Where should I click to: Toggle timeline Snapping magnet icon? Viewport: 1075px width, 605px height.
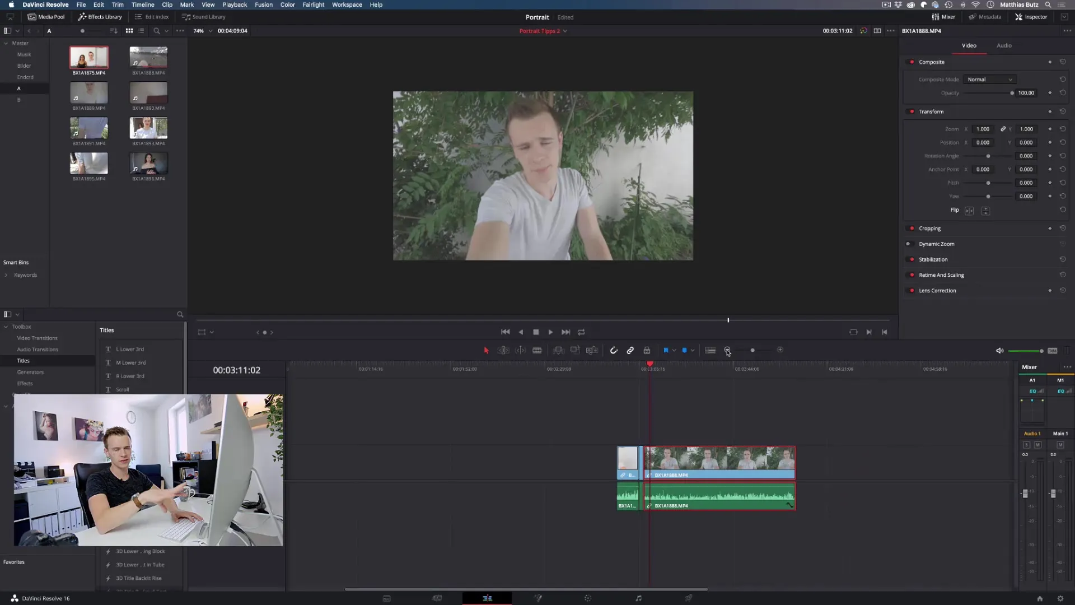point(614,350)
